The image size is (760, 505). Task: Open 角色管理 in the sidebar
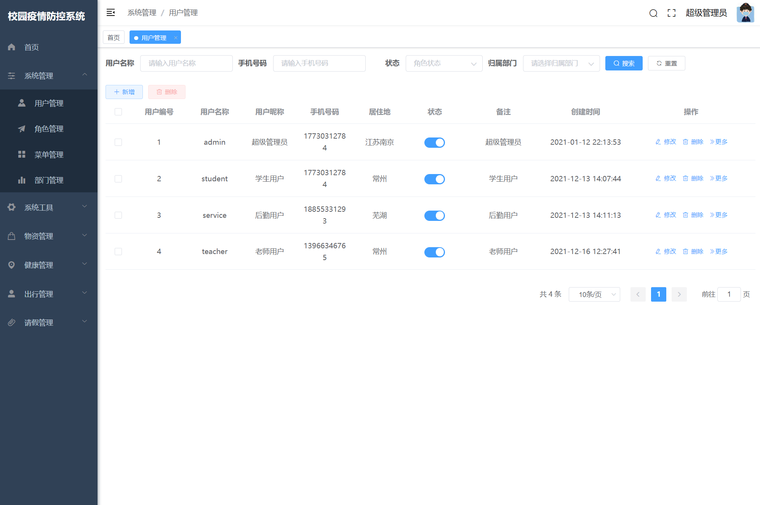point(49,129)
